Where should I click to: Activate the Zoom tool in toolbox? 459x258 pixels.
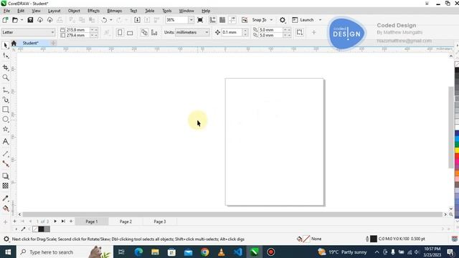[5, 77]
